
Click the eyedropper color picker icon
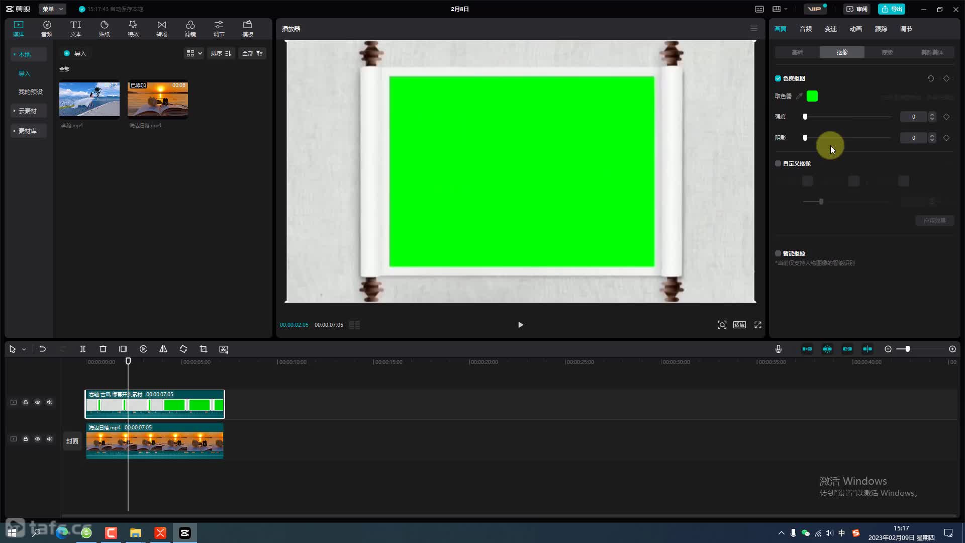(x=800, y=96)
